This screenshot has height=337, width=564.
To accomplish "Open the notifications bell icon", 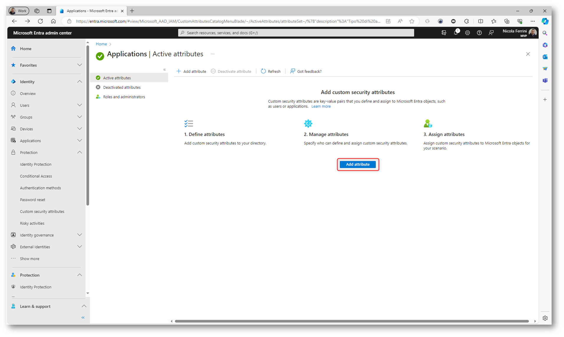I will (x=456, y=33).
